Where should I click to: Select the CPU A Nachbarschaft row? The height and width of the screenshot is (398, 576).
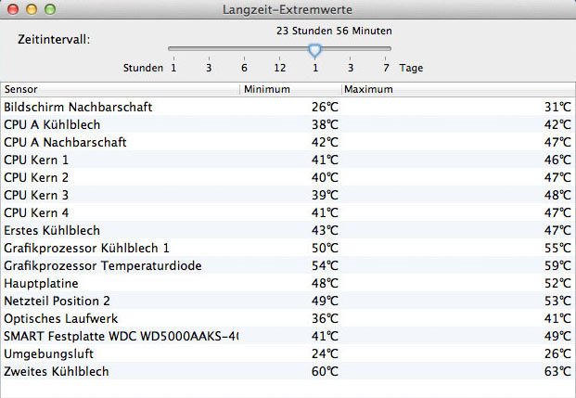click(288, 142)
